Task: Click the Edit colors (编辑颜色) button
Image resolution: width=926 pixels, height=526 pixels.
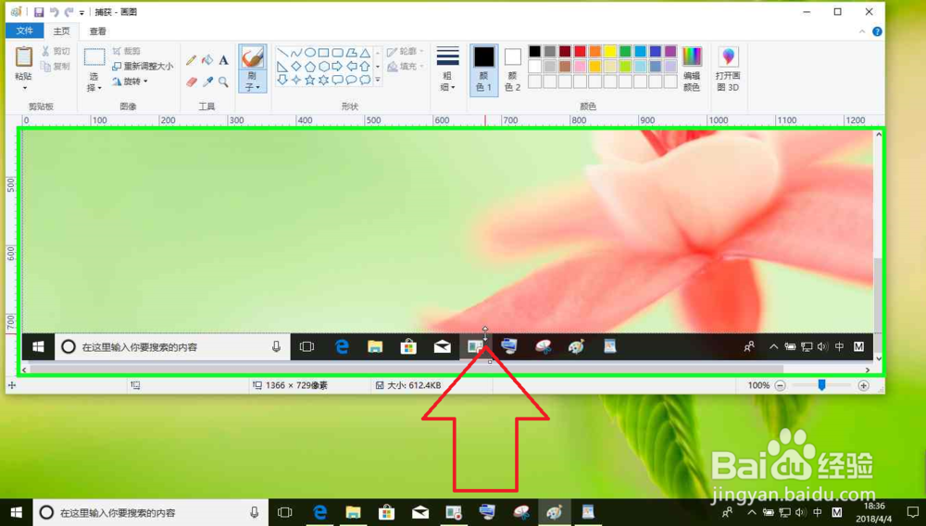Action: tap(692, 69)
